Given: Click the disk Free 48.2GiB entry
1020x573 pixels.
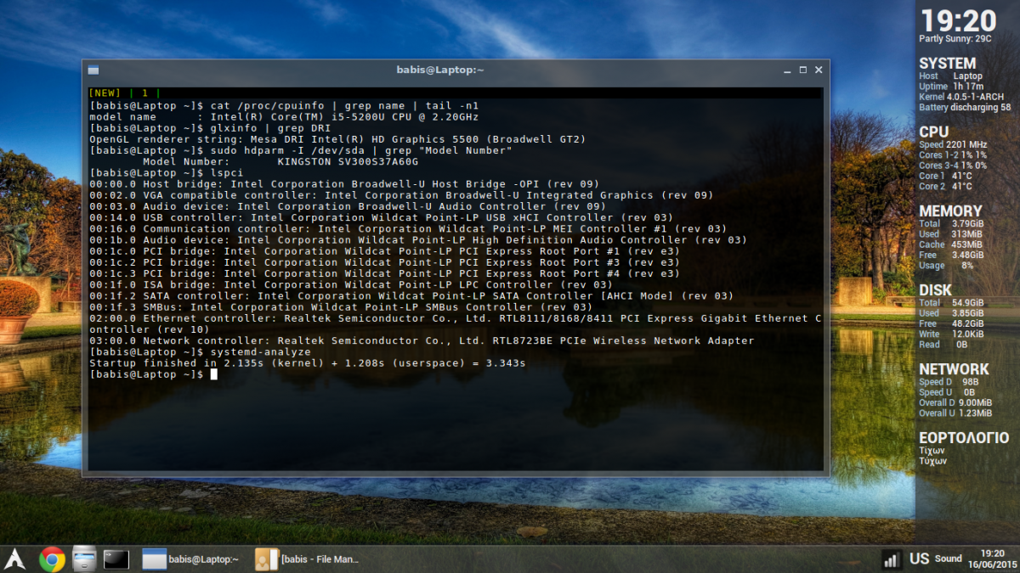Looking at the screenshot, I should point(951,324).
